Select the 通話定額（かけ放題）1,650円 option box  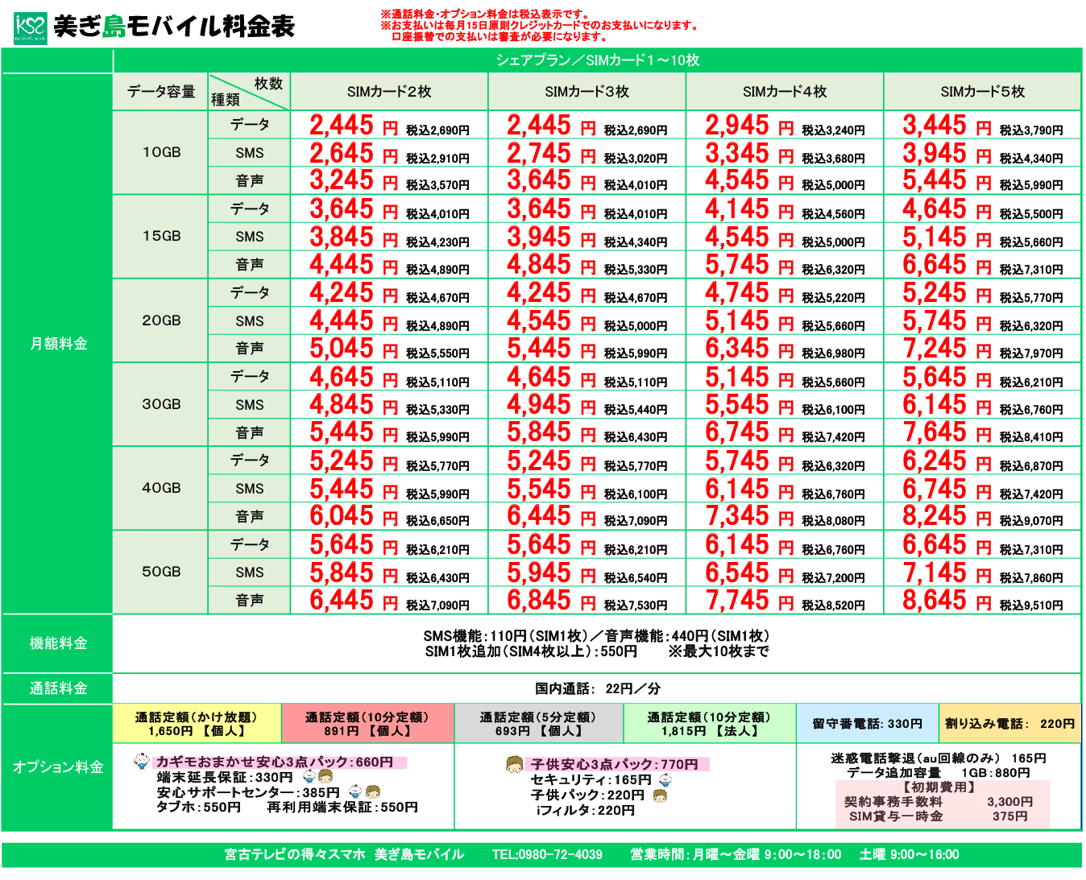pyautogui.click(x=197, y=724)
